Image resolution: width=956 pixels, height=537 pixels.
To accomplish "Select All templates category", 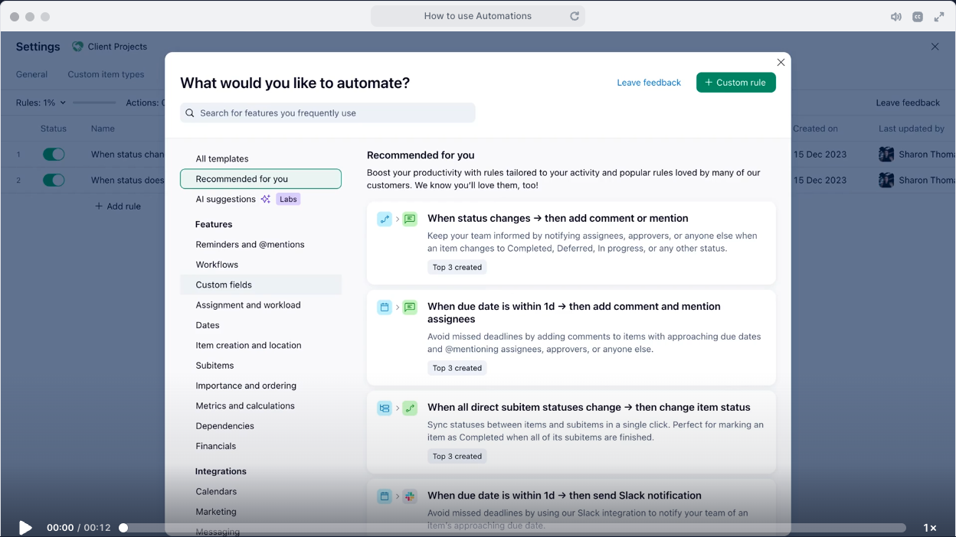I will [x=222, y=159].
